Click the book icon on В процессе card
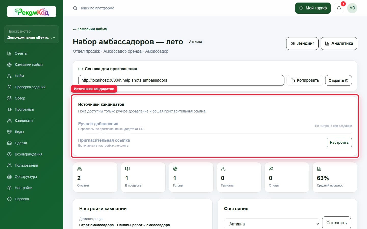Screen dimensions: 367x229 point(127,169)
